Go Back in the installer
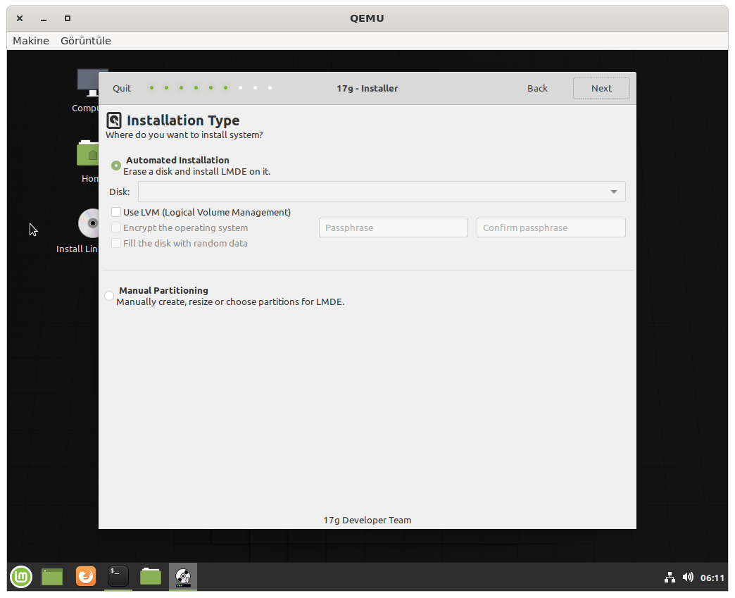 coord(537,88)
